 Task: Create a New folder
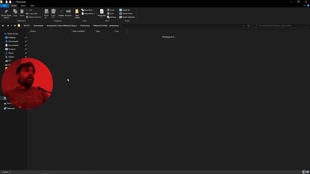77,14
